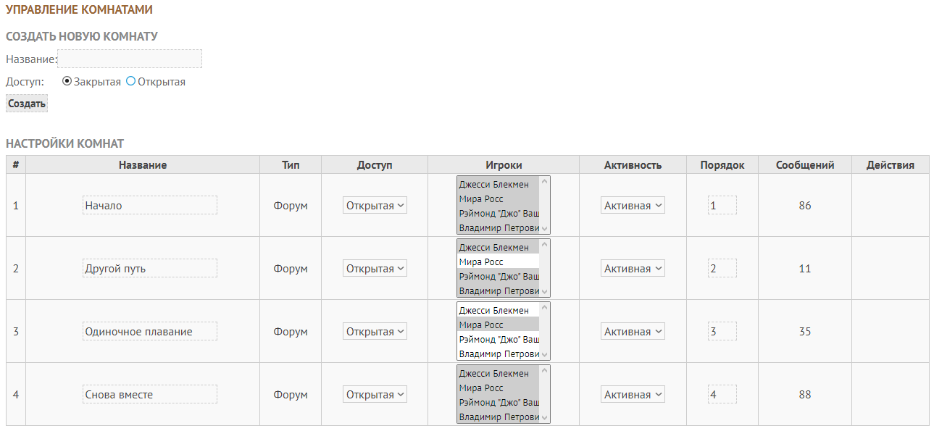Screen dimensions: 934x431
Task: Select Рэймонд "Джо" in Начало players list
Action: tap(499, 213)
